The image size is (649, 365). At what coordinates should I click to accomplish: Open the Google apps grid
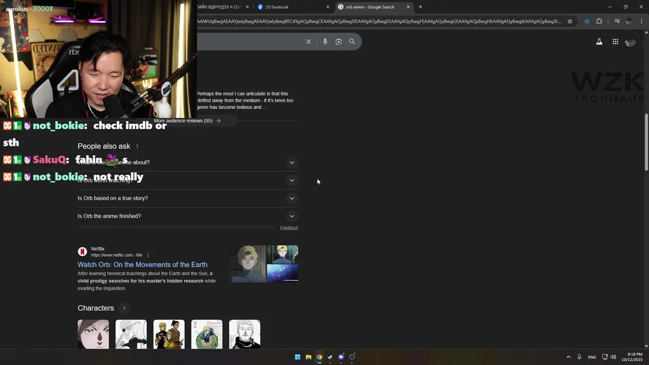coord(615,42)
